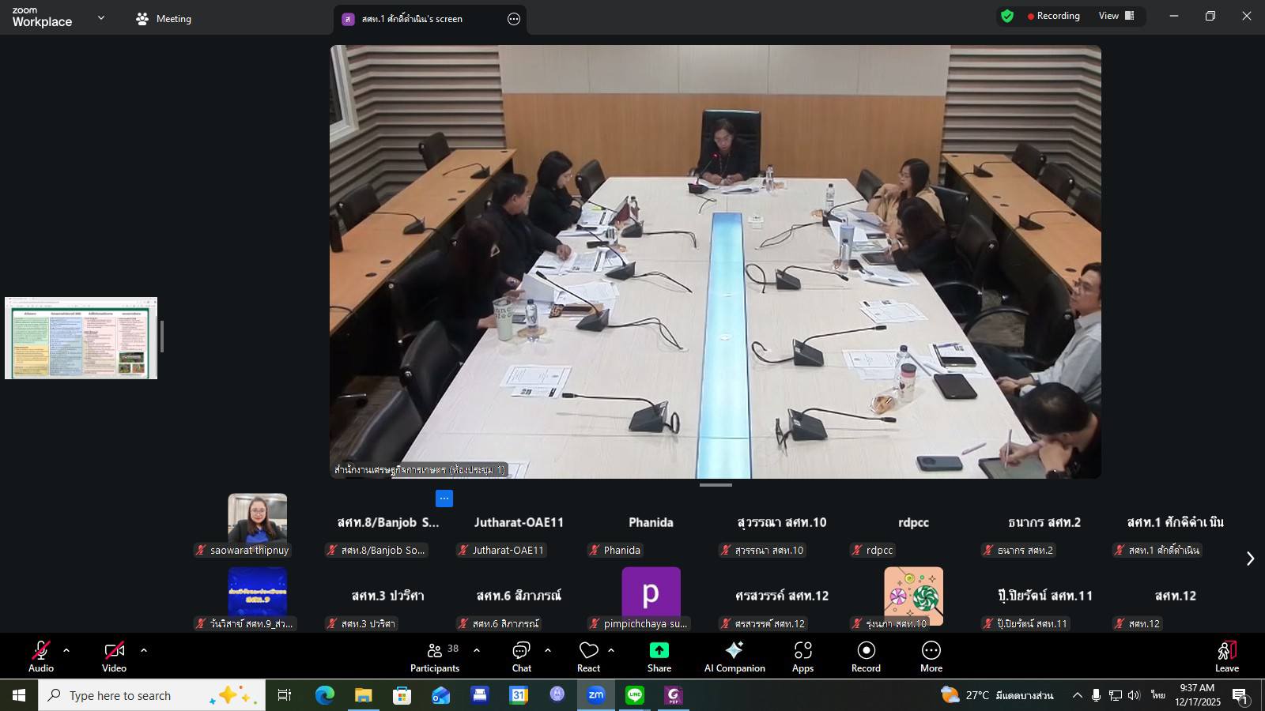
Task: Expand audio settings arrow next to Audio
Action: pyautogui.click(x=66, y=651)
